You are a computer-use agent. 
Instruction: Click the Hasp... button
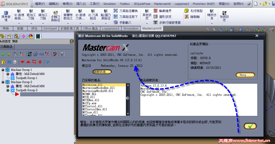(245, 75)
